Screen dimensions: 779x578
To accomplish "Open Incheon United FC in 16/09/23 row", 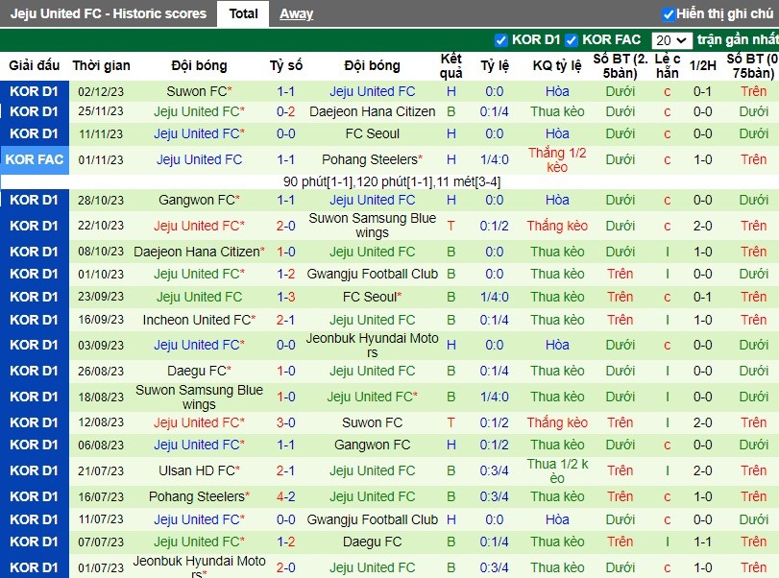I will (x=197, y=320).
